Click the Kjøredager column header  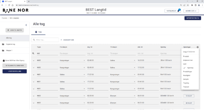tap(187, 47)
